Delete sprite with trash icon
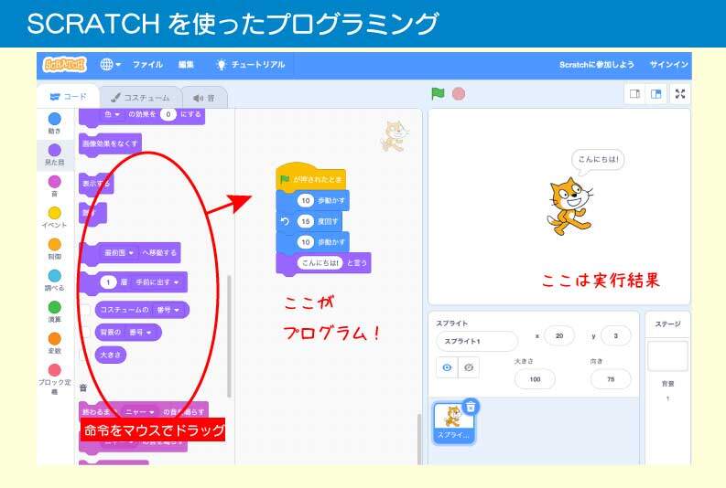 (x=471, y=407)
